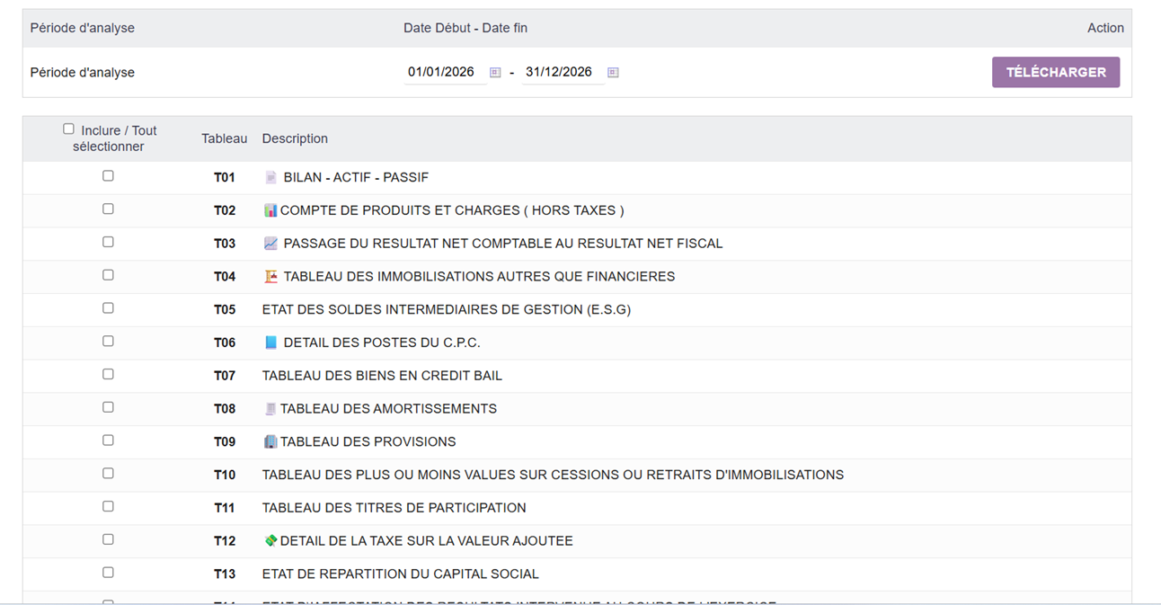The width and height of the screenshot is (1161, 605).
Task: Select the bar chart icon for COMPTE DE PRODUITS ET CHARGES
Action: coord(270,209)
